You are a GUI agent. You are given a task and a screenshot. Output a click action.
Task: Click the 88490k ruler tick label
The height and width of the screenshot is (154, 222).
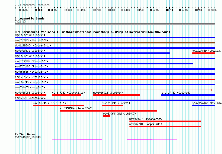point(198,10)
